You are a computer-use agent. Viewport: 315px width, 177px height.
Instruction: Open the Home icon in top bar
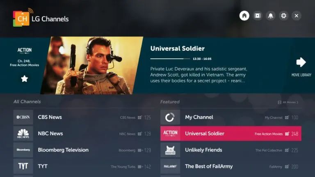244,16
